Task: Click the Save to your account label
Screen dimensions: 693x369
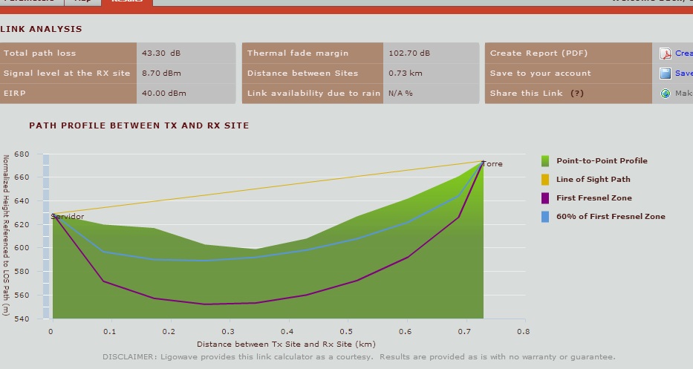Action: tap(540, 74)
